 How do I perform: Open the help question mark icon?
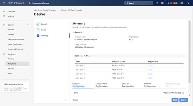click(181, 3)
